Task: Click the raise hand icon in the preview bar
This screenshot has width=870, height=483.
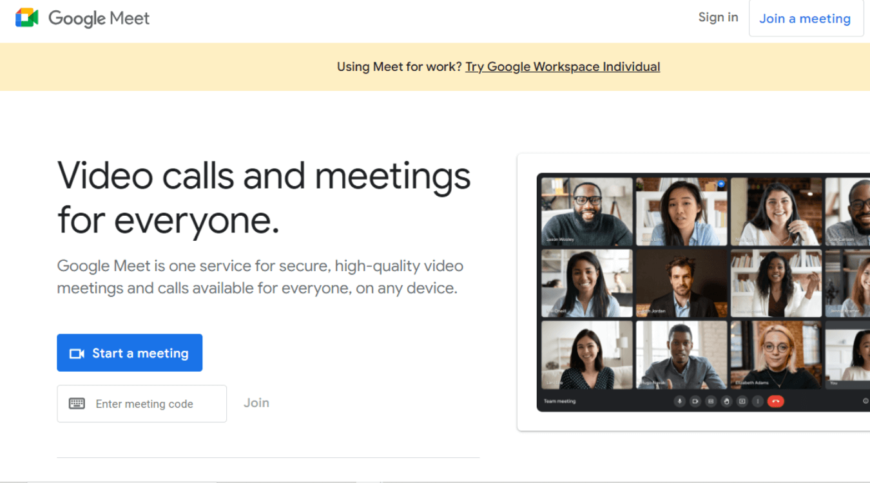Action: coord(727,401)
